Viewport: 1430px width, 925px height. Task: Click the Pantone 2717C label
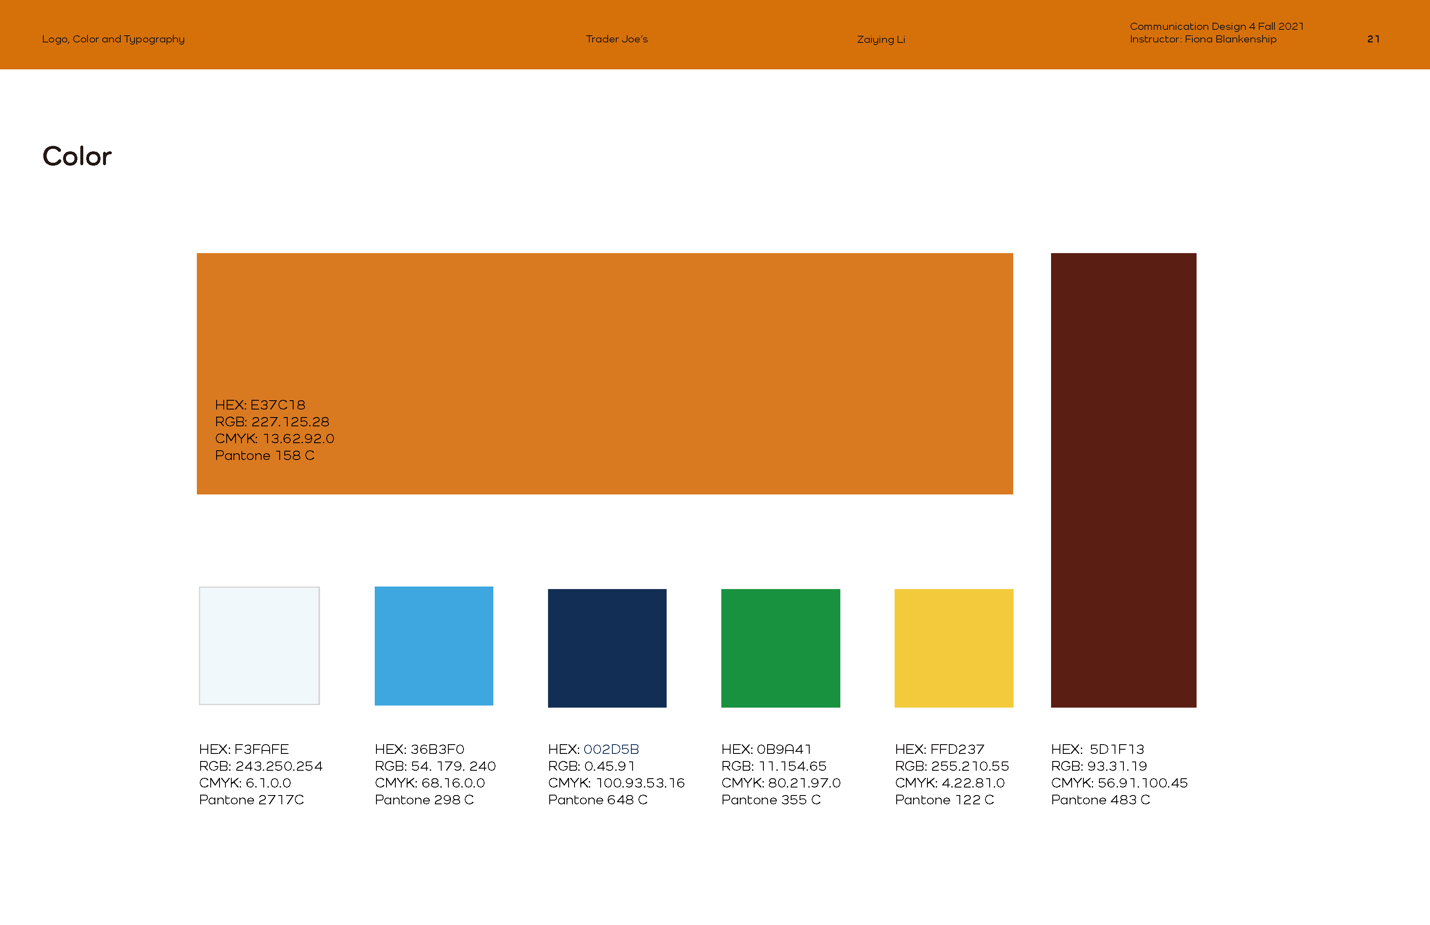pos(251,799)
